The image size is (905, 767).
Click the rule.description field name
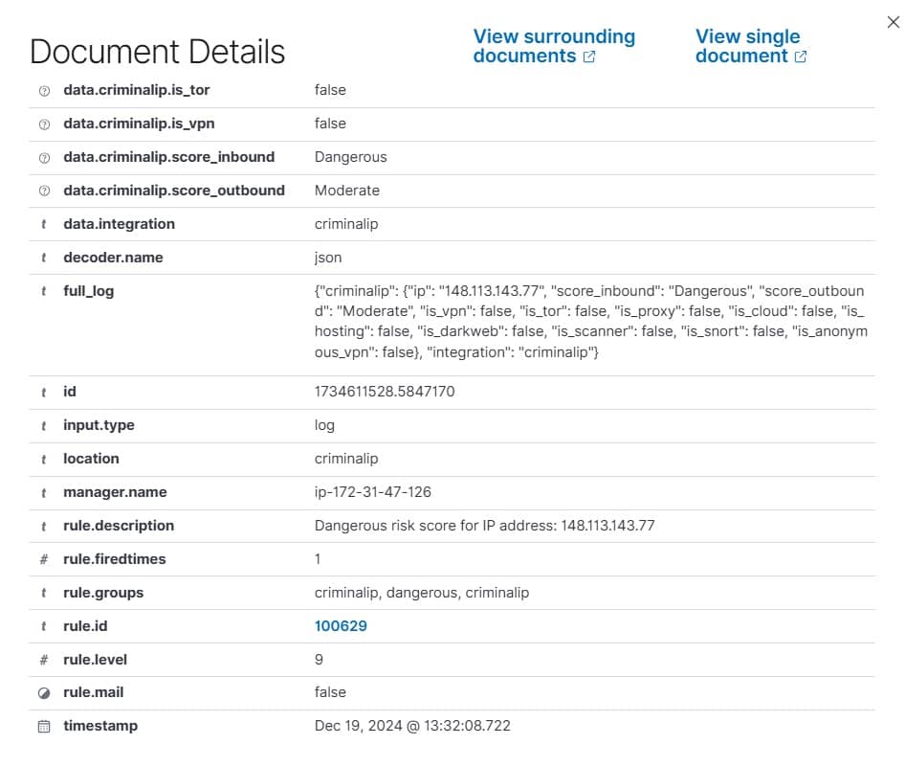click(118, 526)
